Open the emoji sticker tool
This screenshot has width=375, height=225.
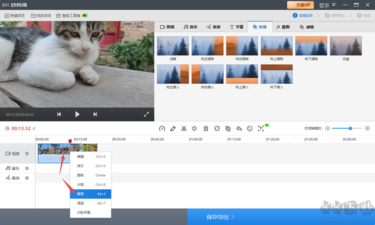pos(250,128)
